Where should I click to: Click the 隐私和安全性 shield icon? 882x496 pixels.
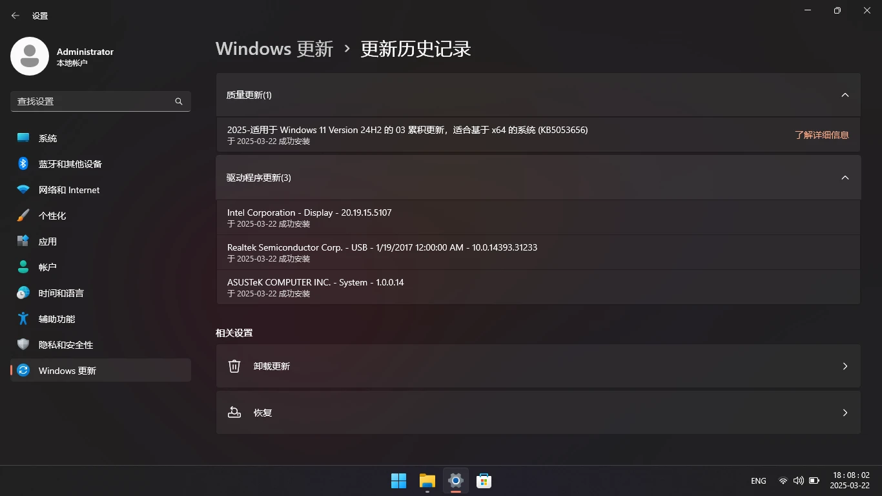[x=23, y=345]
